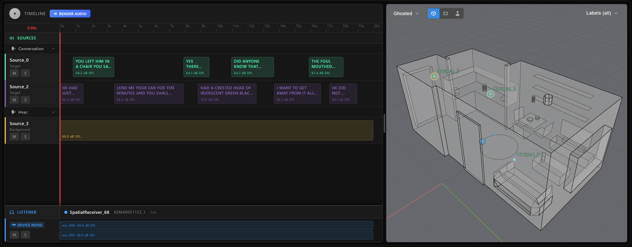Select Source_2 marker in 3D view
The width and height of the screenshot is (632, 247).
(x=514, y=160)
